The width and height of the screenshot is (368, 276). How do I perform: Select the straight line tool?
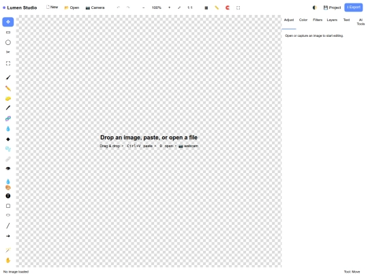pos(8,226)
